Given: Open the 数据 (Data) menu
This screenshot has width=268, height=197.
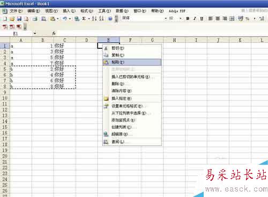Looking at the screenshot, I should point(122,11).
